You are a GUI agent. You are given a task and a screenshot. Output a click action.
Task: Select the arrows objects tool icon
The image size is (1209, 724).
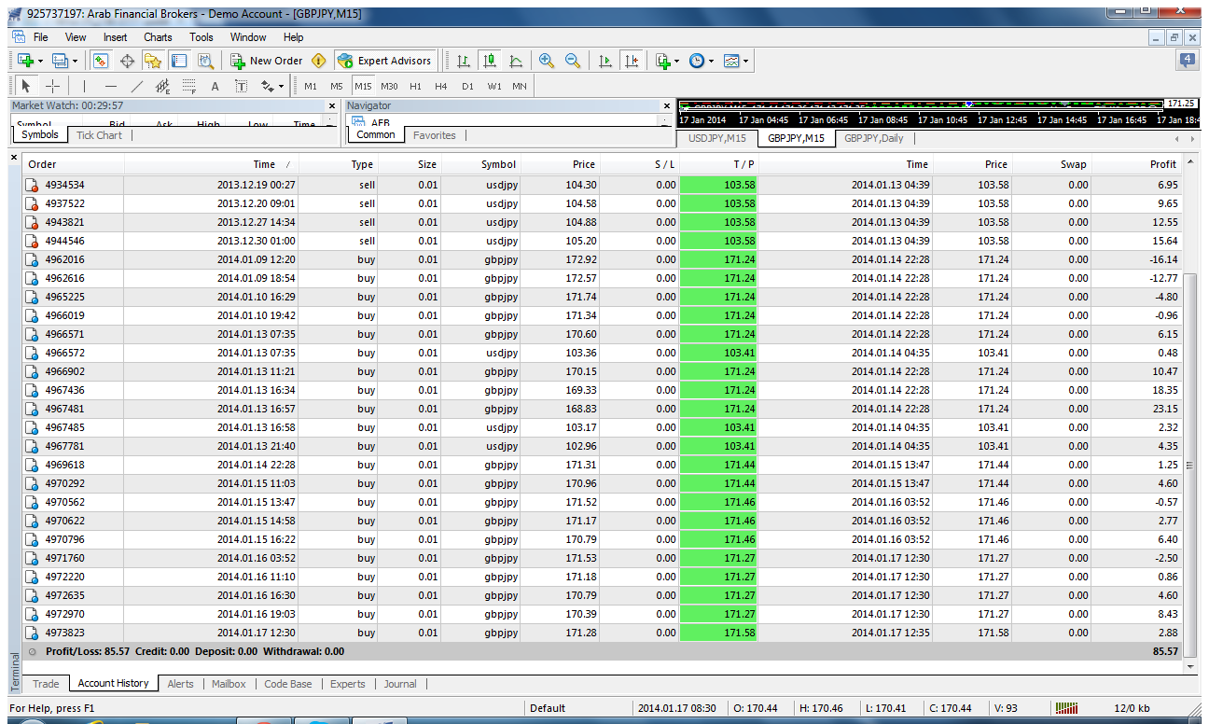(x=268, y=87)
